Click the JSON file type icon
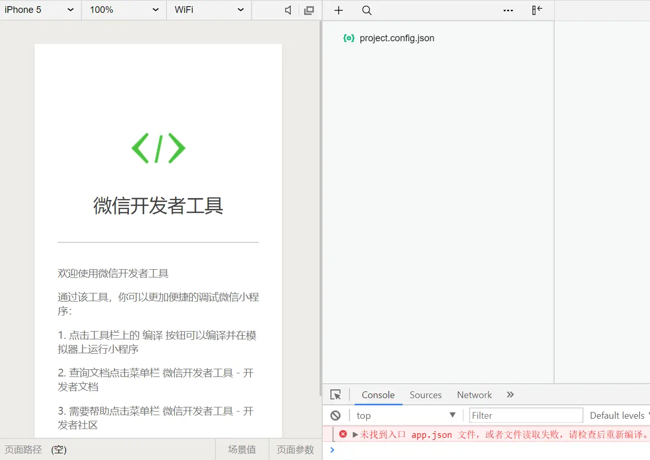The image size is (650, 460). click(x=349, y=38)
